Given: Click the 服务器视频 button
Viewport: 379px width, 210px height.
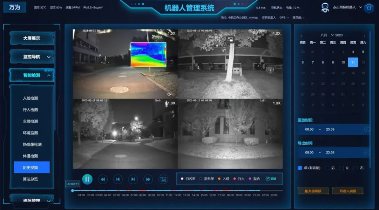Looking at the screenshot, I should 313,191.
